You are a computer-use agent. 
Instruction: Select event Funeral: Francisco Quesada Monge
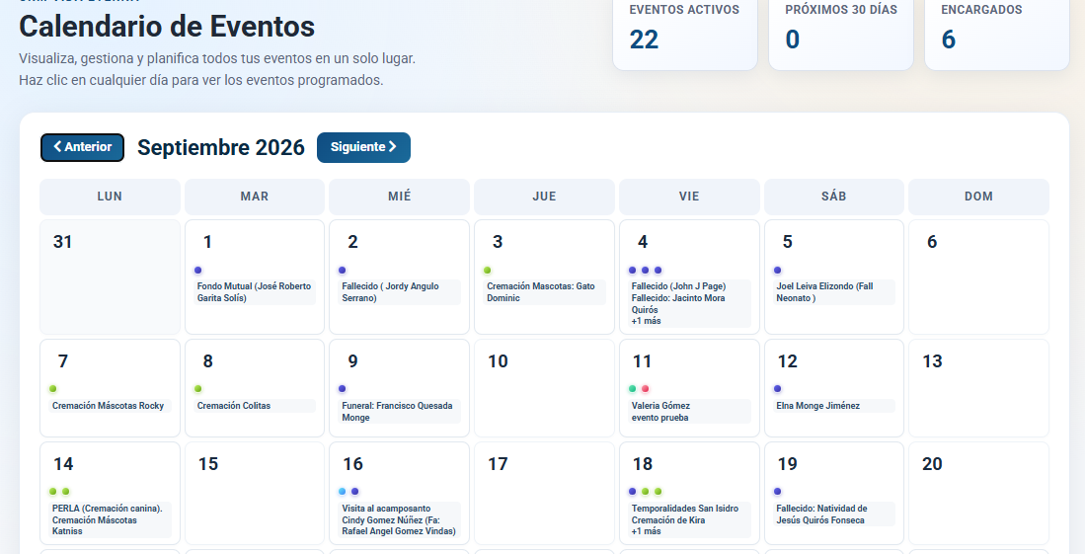397,412
